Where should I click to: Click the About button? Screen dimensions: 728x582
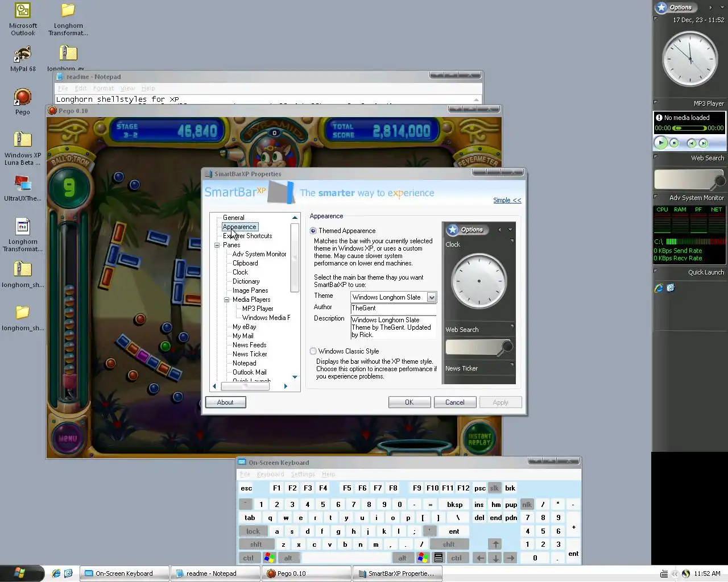[225, 402]
